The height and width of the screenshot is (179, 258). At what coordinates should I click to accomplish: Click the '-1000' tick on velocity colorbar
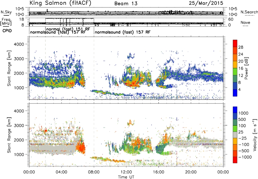(245, 157)
